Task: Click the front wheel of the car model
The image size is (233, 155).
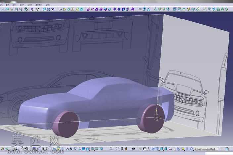Action: 66,124
